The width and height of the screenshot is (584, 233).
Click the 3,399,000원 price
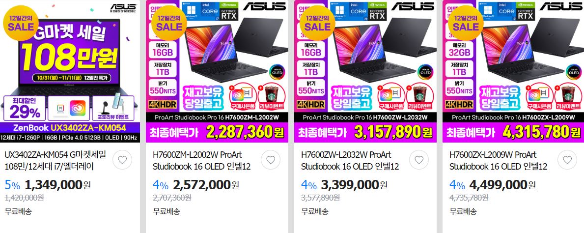tap(354, 184)
